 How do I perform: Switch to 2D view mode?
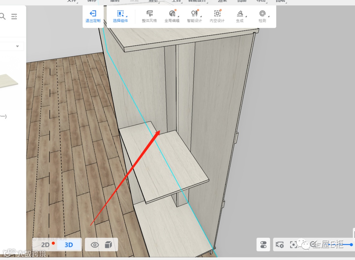pyautogui.click(x=45, y=245)
